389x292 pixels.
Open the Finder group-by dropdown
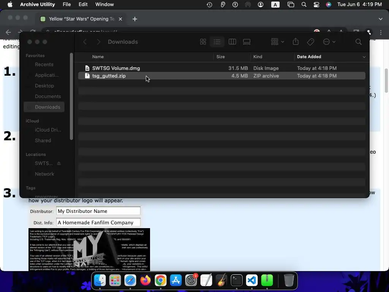point(277,42)
